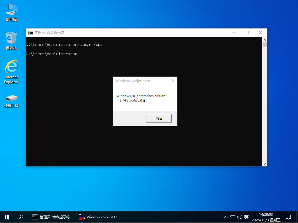298x223 pixels.
Task: Open the clock and date flyout
Action: 266,217
